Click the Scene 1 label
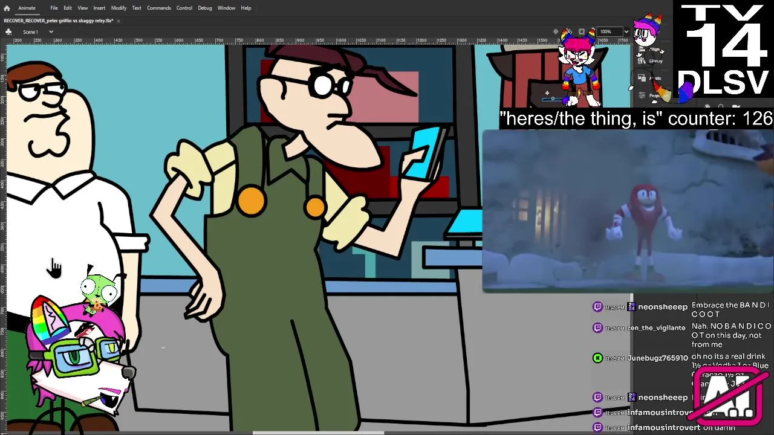The width and height of the screenshot is (774, 435). pyautogui.click(x=30, y=31)
